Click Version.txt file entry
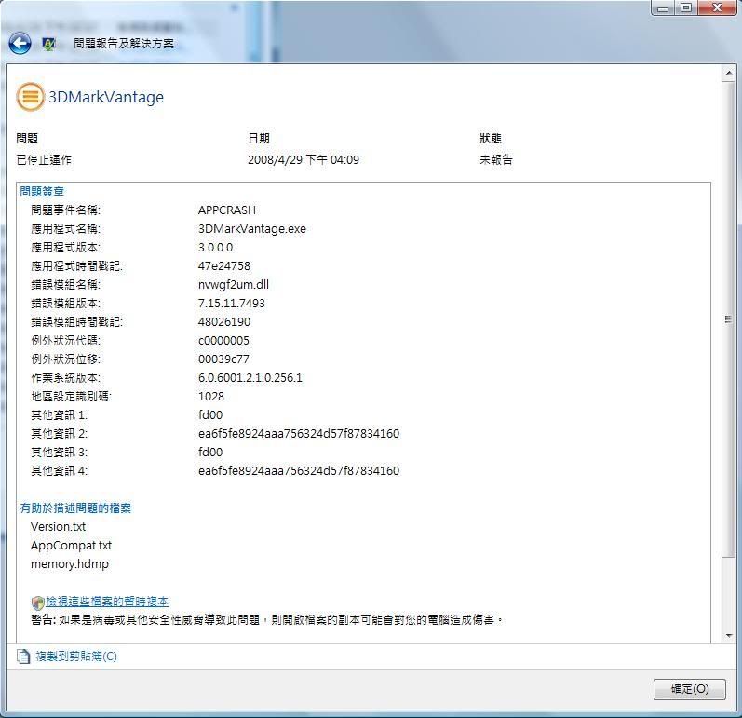Image resolution: width=742 pixels, height=718 pixels. (59, 527)
